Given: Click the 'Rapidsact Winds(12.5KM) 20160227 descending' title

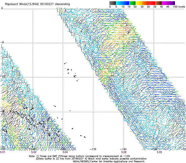Looking at the screenshot, I should 37,4.
